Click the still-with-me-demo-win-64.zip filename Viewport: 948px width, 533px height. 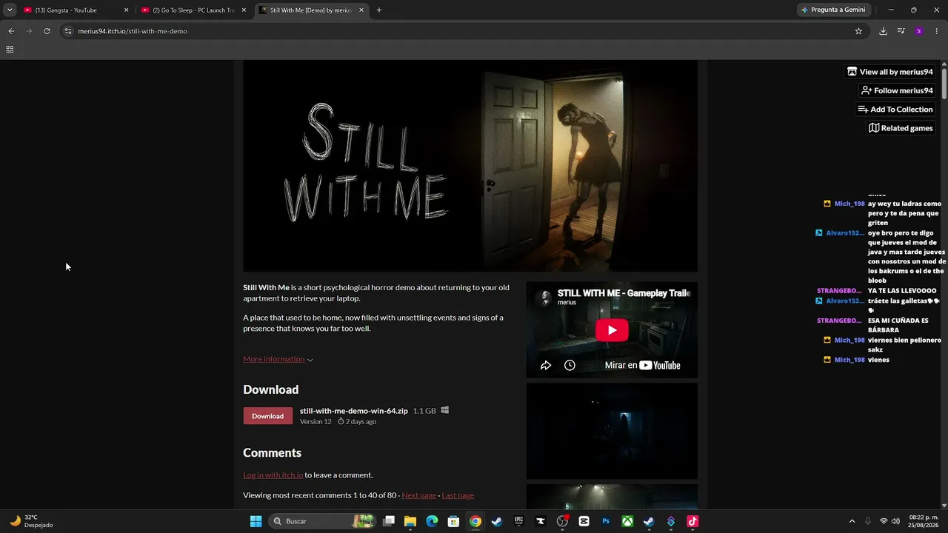click(354, 411)
